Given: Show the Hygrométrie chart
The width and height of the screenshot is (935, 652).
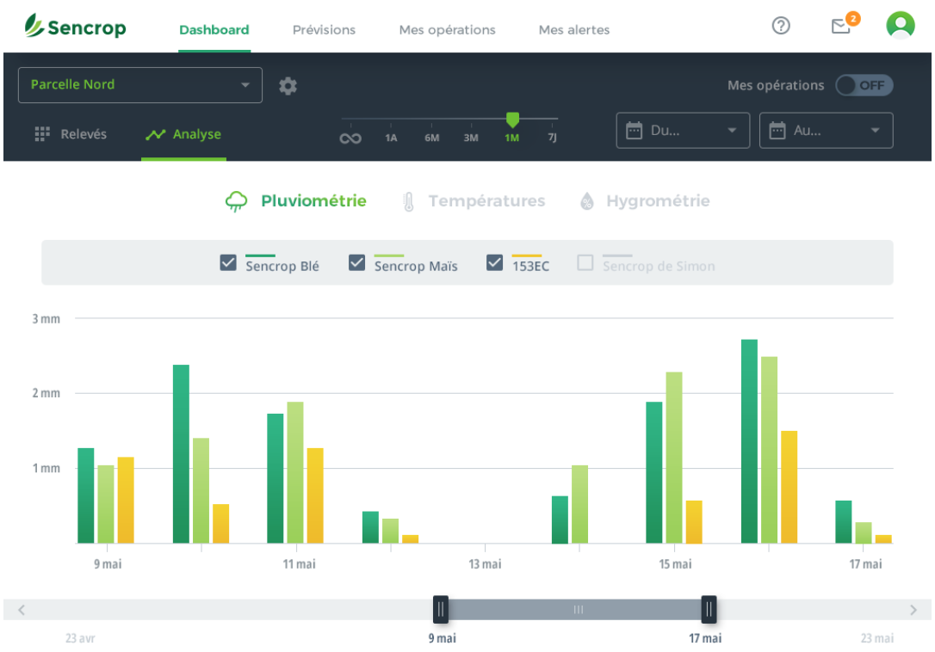Looking at the screenshot, I should [x=645, y=201].
